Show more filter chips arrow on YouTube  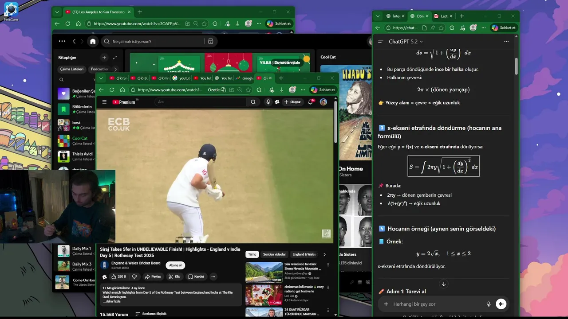324,254
